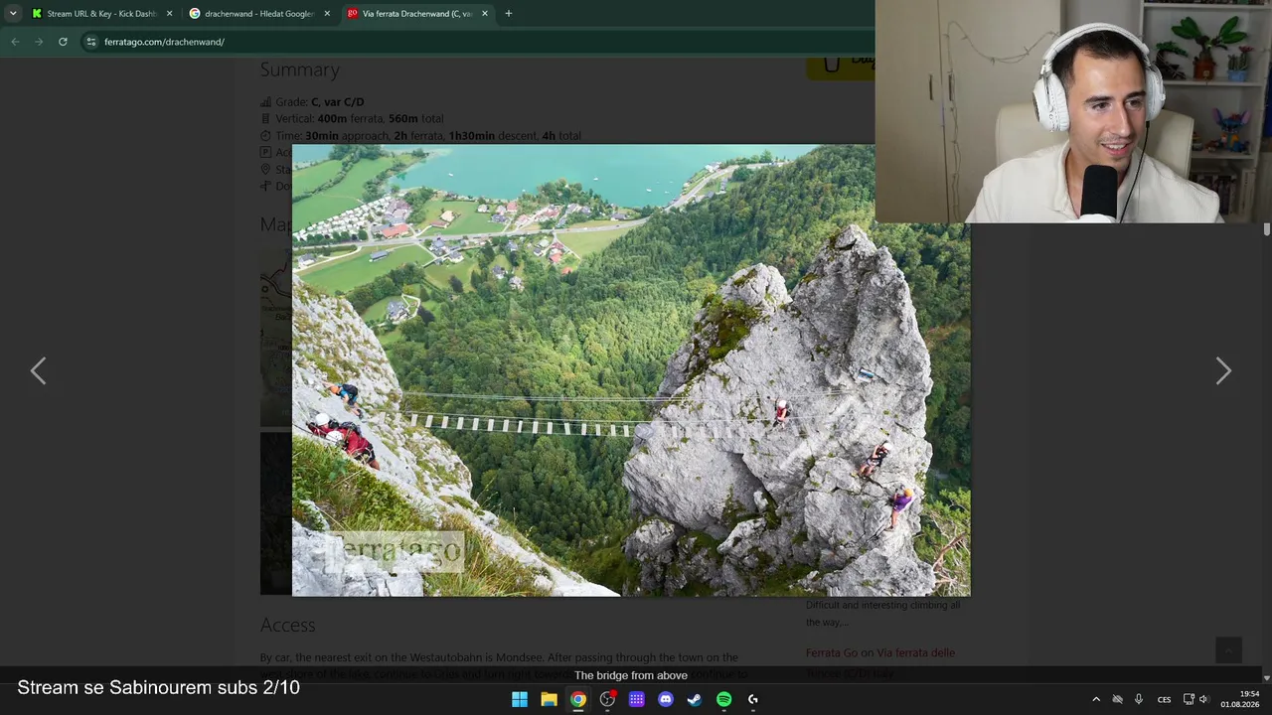Click the crossed-out cloud tray icon
This screenshot has height=715, width=1272.
(1117, 699)
